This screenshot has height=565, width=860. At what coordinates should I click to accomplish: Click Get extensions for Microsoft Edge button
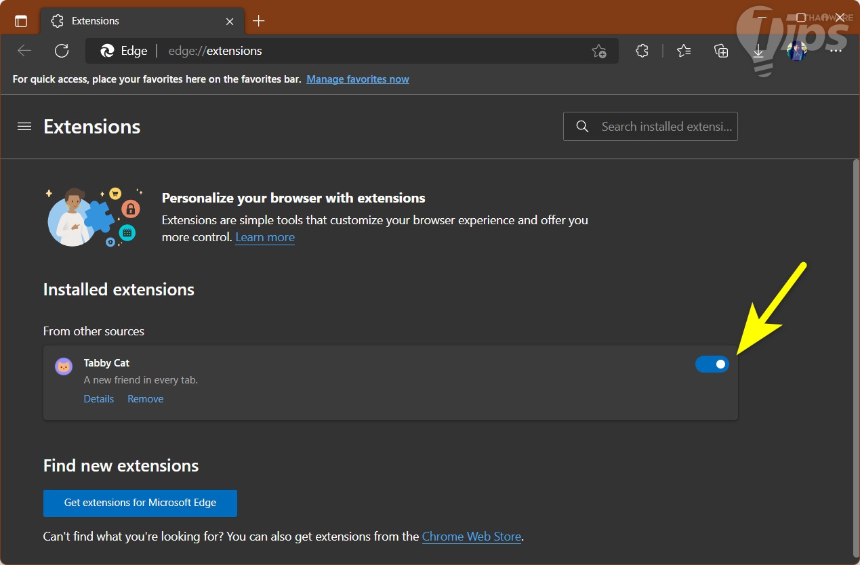coord(140,503)
